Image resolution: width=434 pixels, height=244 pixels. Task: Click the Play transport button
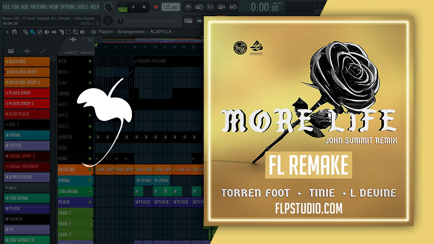point(133,7)
